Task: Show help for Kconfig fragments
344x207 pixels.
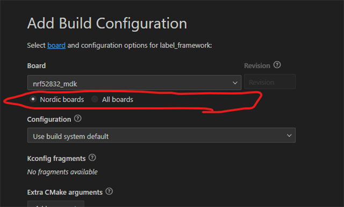Action: tap(92, 158)
